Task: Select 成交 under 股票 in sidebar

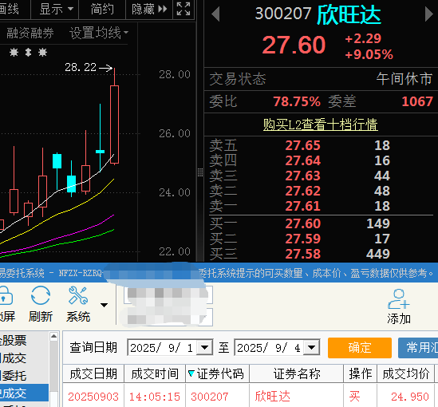Action: 14,358
